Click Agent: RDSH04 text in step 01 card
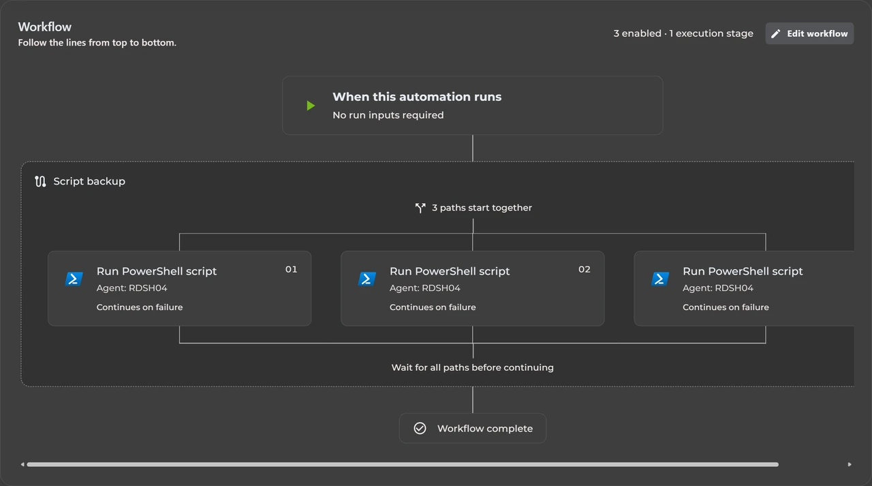The height and width of the screenshot is (486, 872). point(131,288)
